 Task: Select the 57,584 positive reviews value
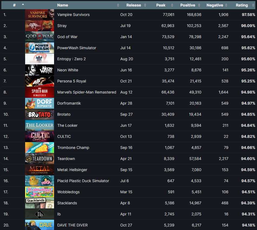coord(195,159)
